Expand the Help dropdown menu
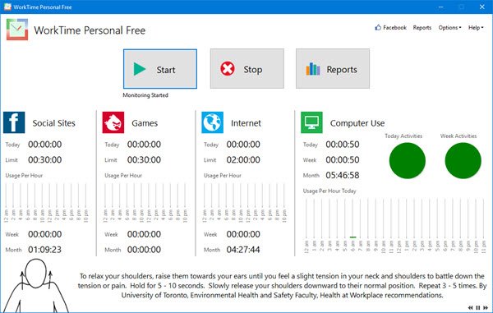Viewport: 493px width, 313px height. (x=476, y=28)
